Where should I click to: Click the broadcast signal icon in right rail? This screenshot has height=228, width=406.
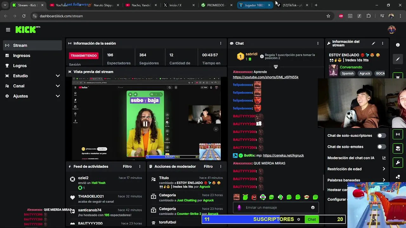[398, 134]
